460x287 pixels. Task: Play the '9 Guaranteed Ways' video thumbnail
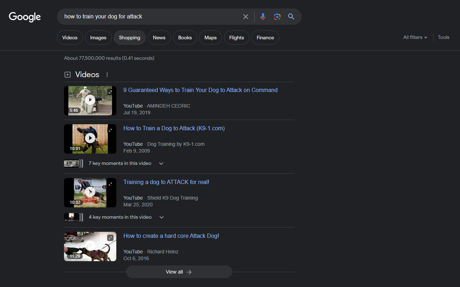point(90,101)
